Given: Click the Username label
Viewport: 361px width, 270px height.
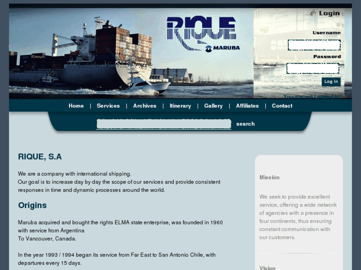Looking at the screenshot, I should (x=326, y=33).
